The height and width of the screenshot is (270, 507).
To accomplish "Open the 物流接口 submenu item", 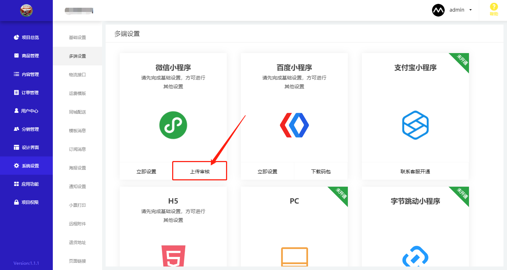I will [x=77, y=75].
